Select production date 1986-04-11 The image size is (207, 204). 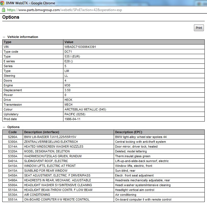[72, 119]
